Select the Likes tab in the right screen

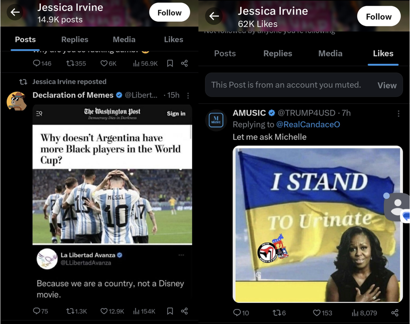point(383,53)
